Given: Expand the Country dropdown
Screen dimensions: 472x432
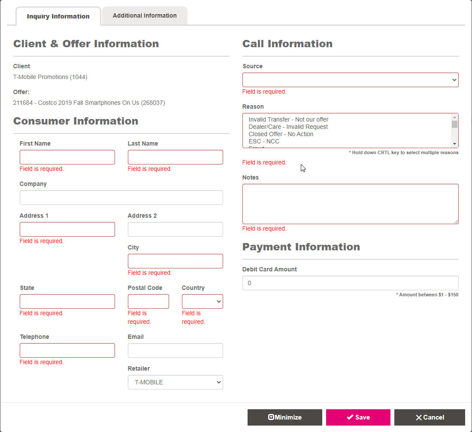Looking at the screenshot, I should (202, 301).
